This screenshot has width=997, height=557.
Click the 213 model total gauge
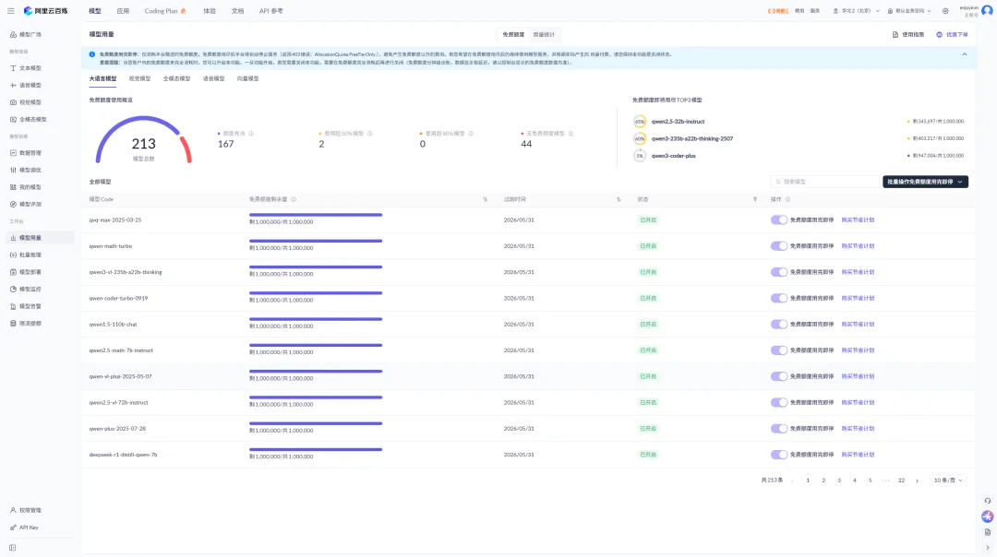tap(144, 140)
